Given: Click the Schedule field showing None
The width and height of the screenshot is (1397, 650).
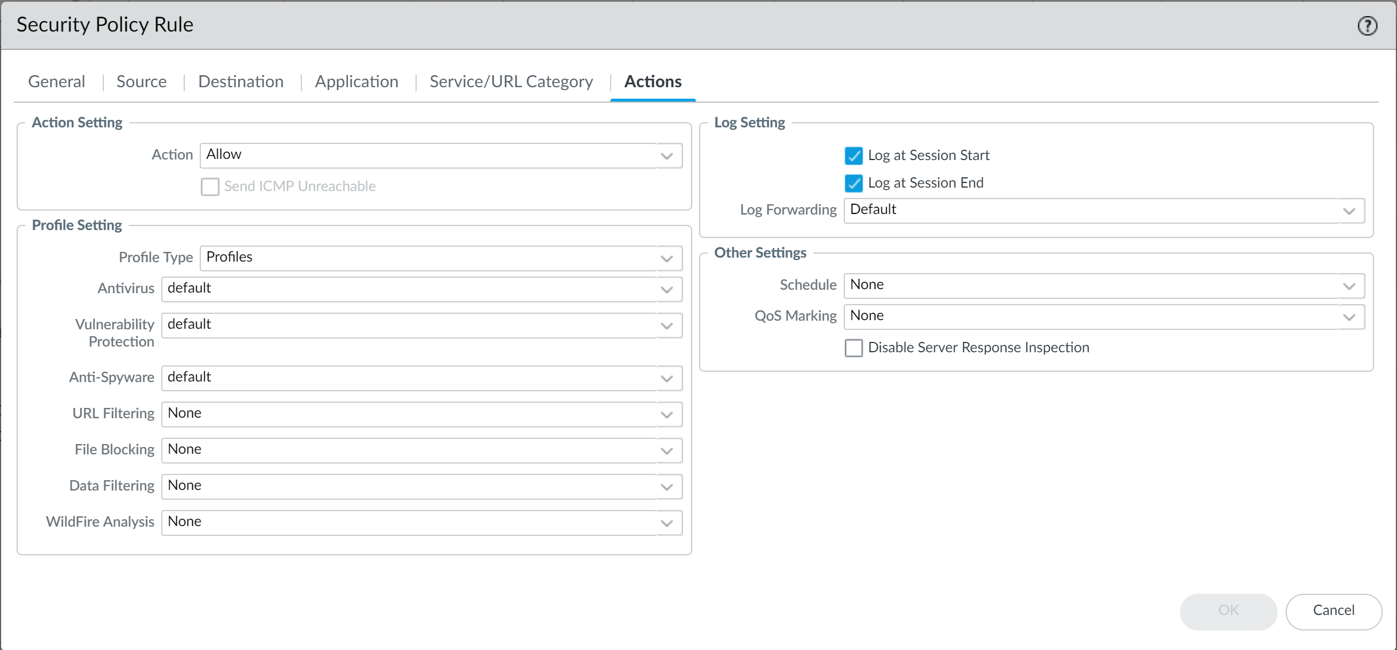Looking at the screenshot, I should tap(1091, 285).
